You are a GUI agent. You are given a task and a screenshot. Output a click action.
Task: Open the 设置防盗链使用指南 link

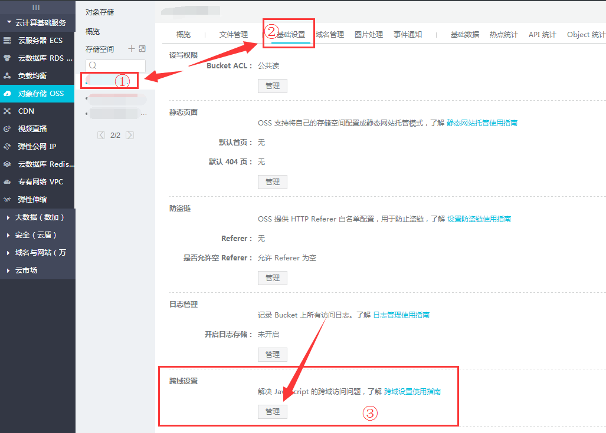[479, 219]
